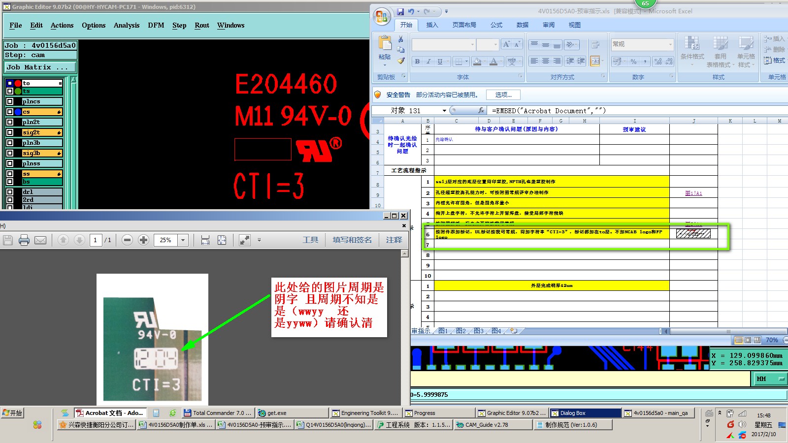Click the green color swatch of 'ts' layer
Screen dimensions: 788x443
(x=18, y=91)
